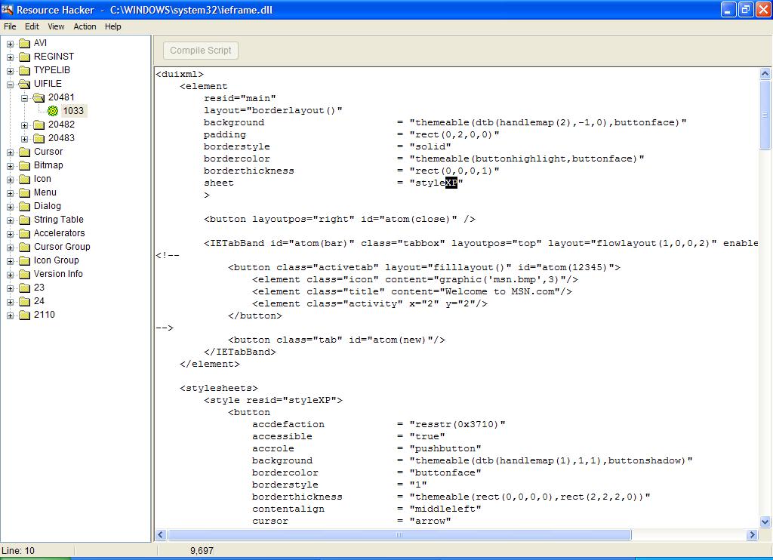
Task: Select the Accelerators tree label
Action: click(x=59, y=233)
